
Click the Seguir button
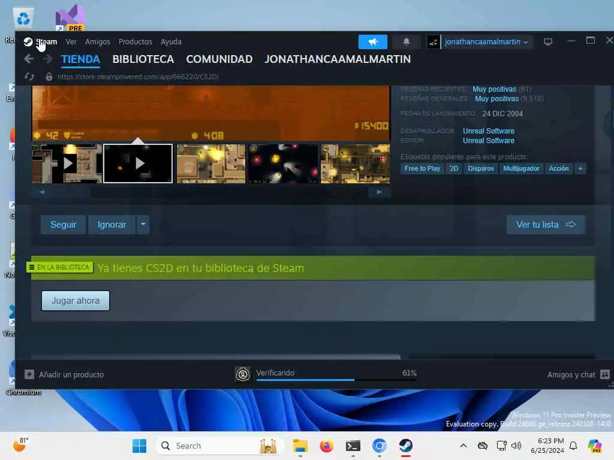pyautogui.click(x=63, y=225)
